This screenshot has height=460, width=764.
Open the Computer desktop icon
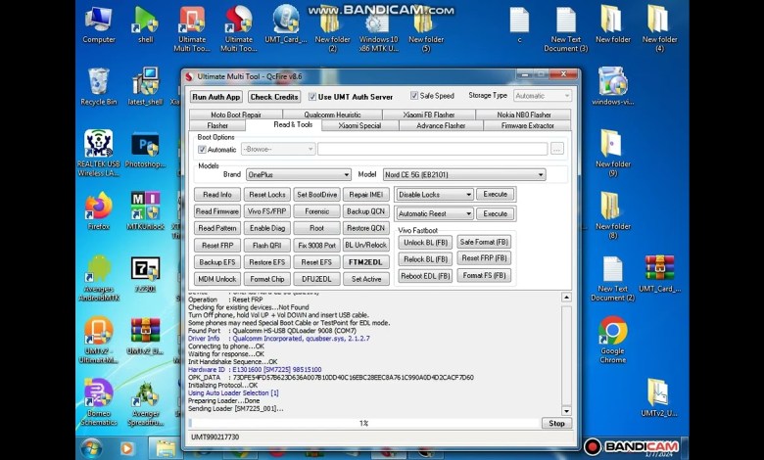[99, 25]
